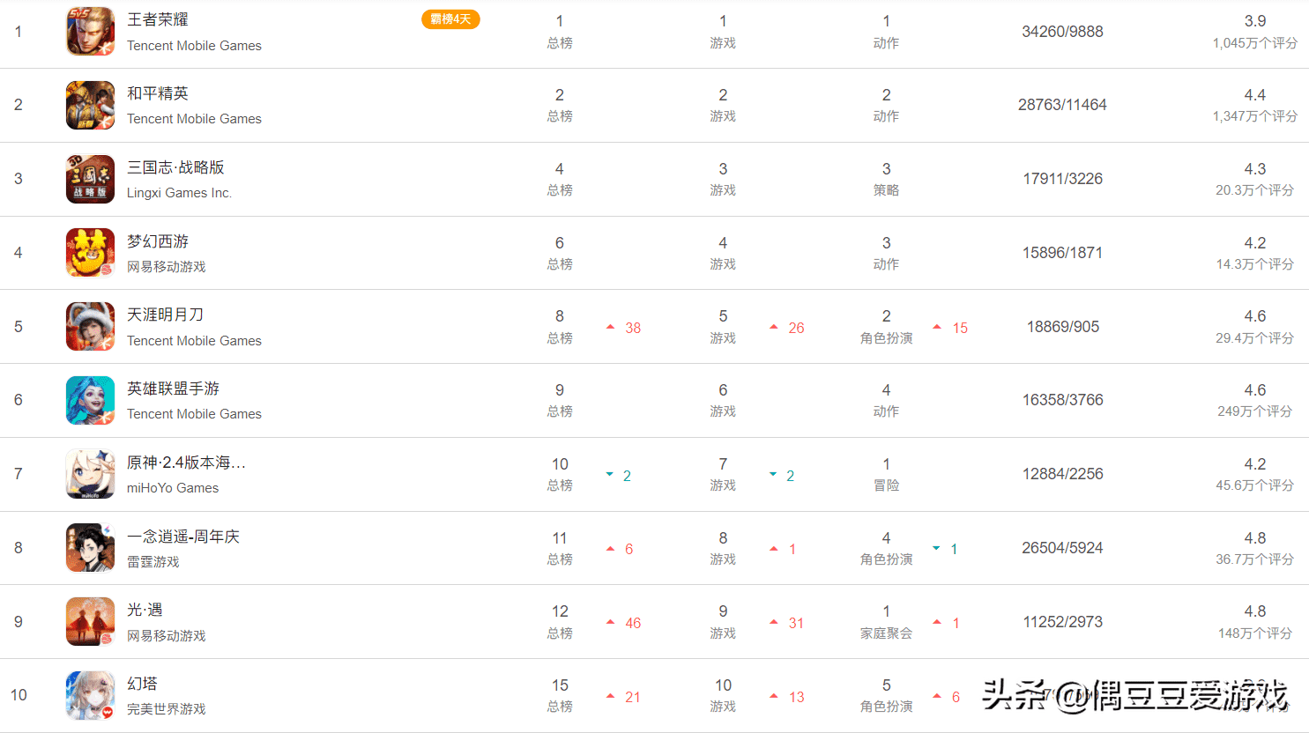Open the 梦幻西游 app icon
This screenshot has height=733, width=1309.
coord(90,253)
